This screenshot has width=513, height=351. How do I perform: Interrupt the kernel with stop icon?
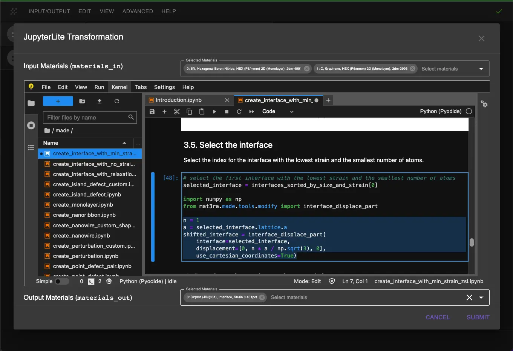(x=227, y=111)
